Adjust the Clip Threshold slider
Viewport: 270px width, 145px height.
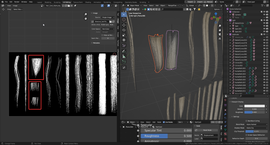coord(256,132)
